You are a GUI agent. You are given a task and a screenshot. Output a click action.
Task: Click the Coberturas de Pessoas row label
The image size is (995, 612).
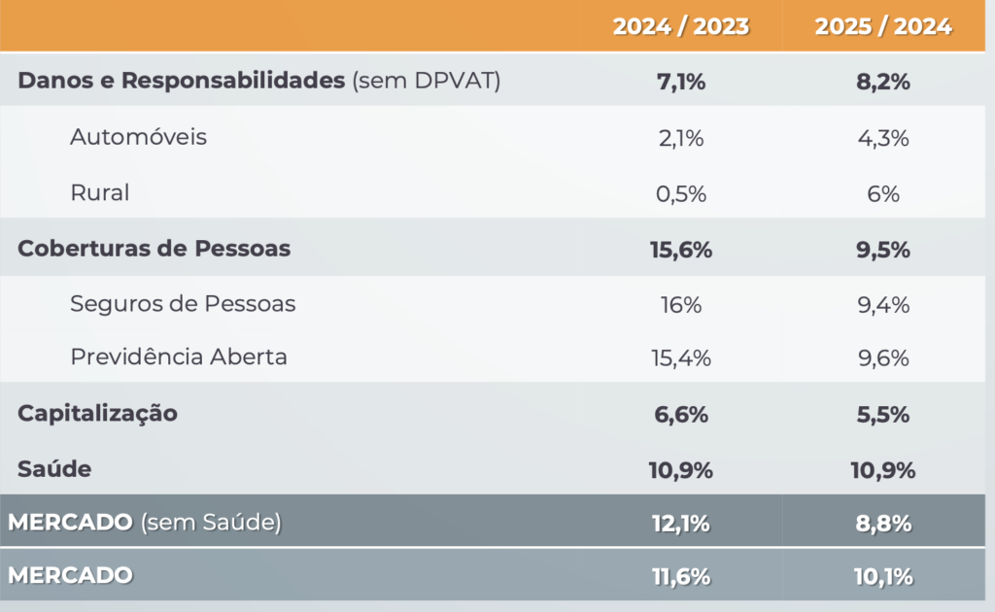click(x=154, y=248)
